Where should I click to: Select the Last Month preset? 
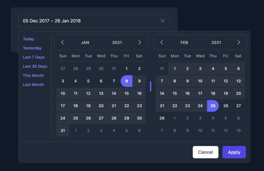34,85
